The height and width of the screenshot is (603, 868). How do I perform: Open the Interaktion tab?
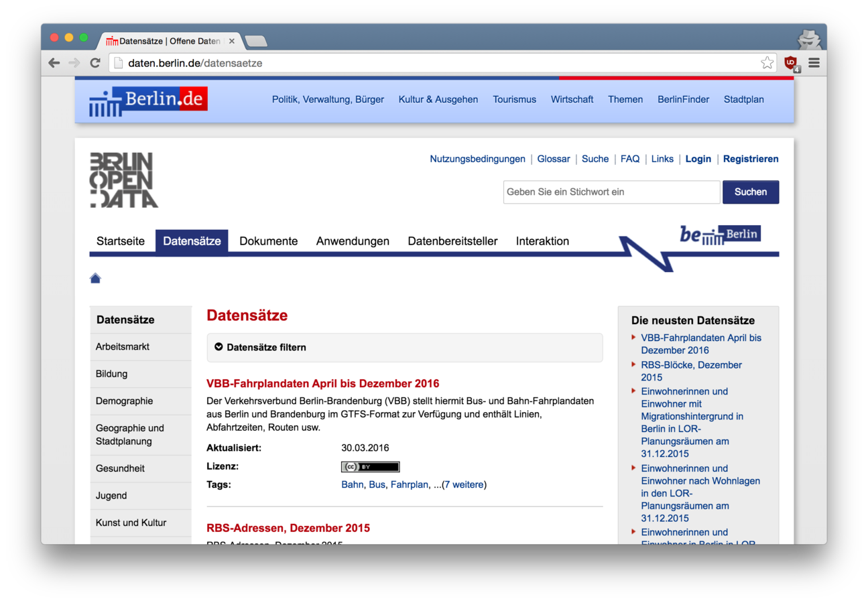click(542, 241)
